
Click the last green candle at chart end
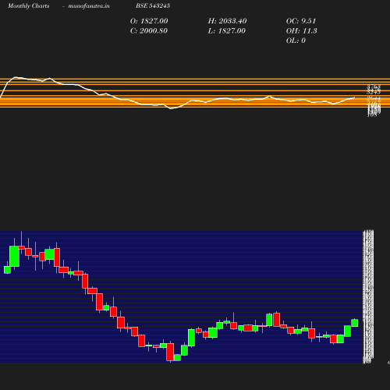355,323
